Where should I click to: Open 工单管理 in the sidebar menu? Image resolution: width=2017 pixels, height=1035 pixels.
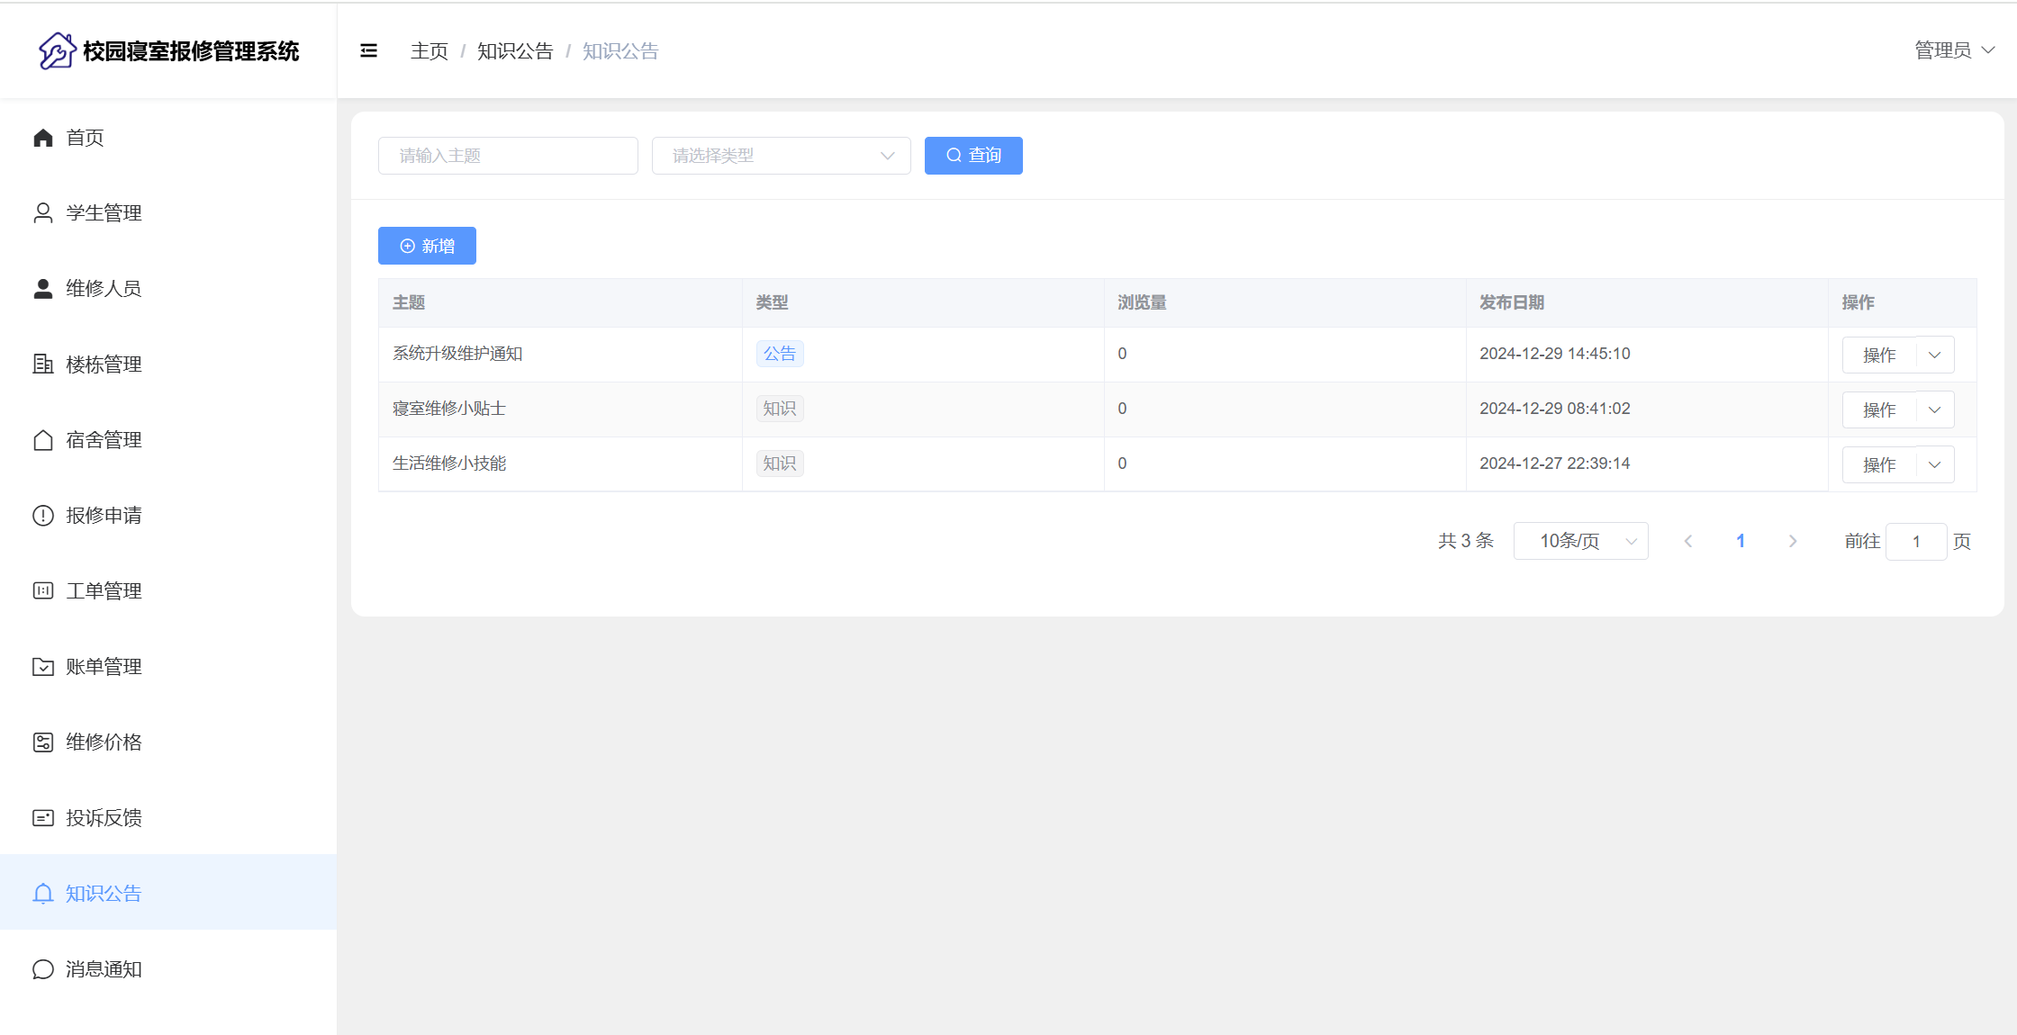click(104, 591)
